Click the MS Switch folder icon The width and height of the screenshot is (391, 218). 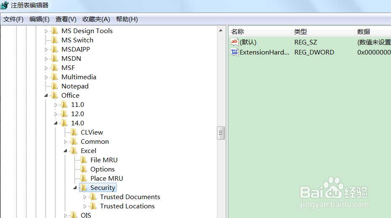[x=55, y=40]
